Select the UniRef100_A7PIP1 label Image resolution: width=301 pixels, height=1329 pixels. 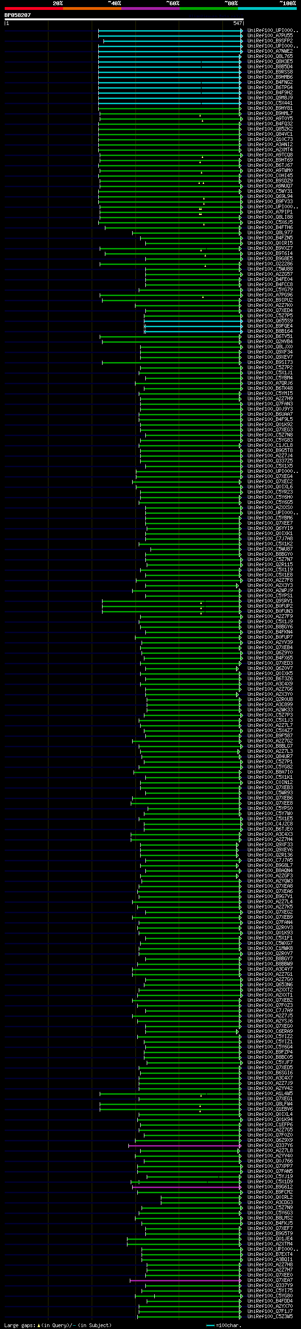269,212
